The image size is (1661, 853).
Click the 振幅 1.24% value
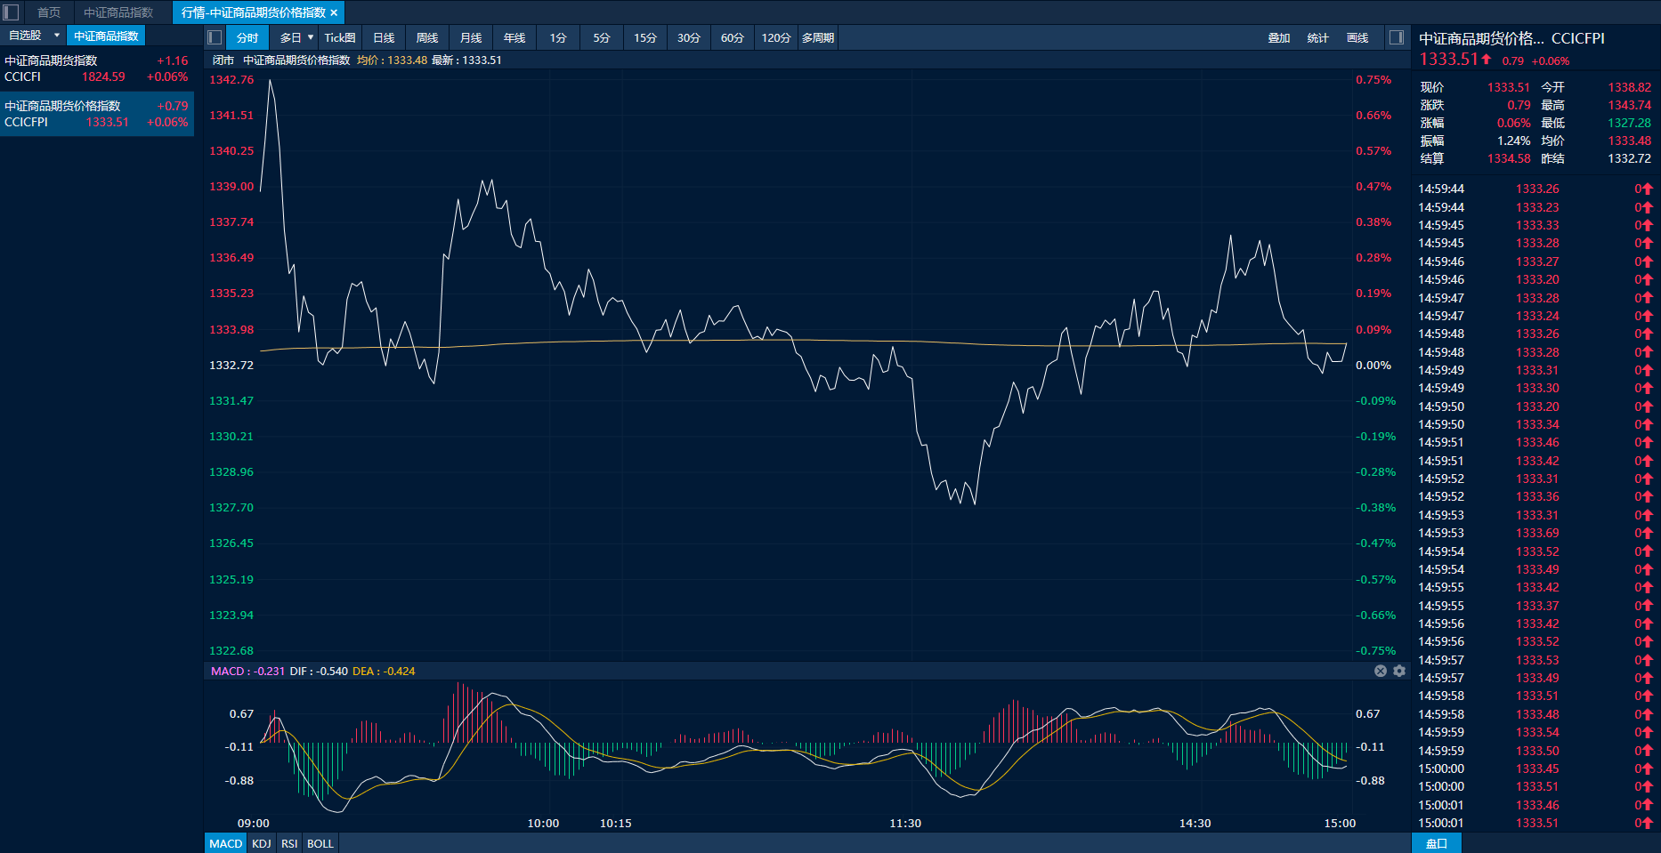(x=1513, y=141)
